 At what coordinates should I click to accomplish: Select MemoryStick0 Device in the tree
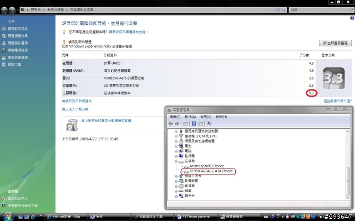tap(207, 166)
